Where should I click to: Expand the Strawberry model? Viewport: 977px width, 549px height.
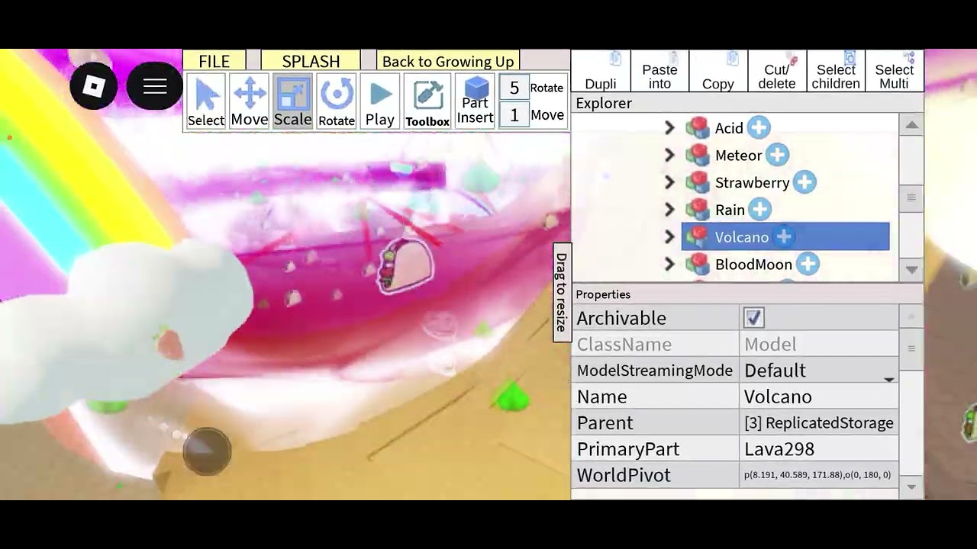pos(669,182)
